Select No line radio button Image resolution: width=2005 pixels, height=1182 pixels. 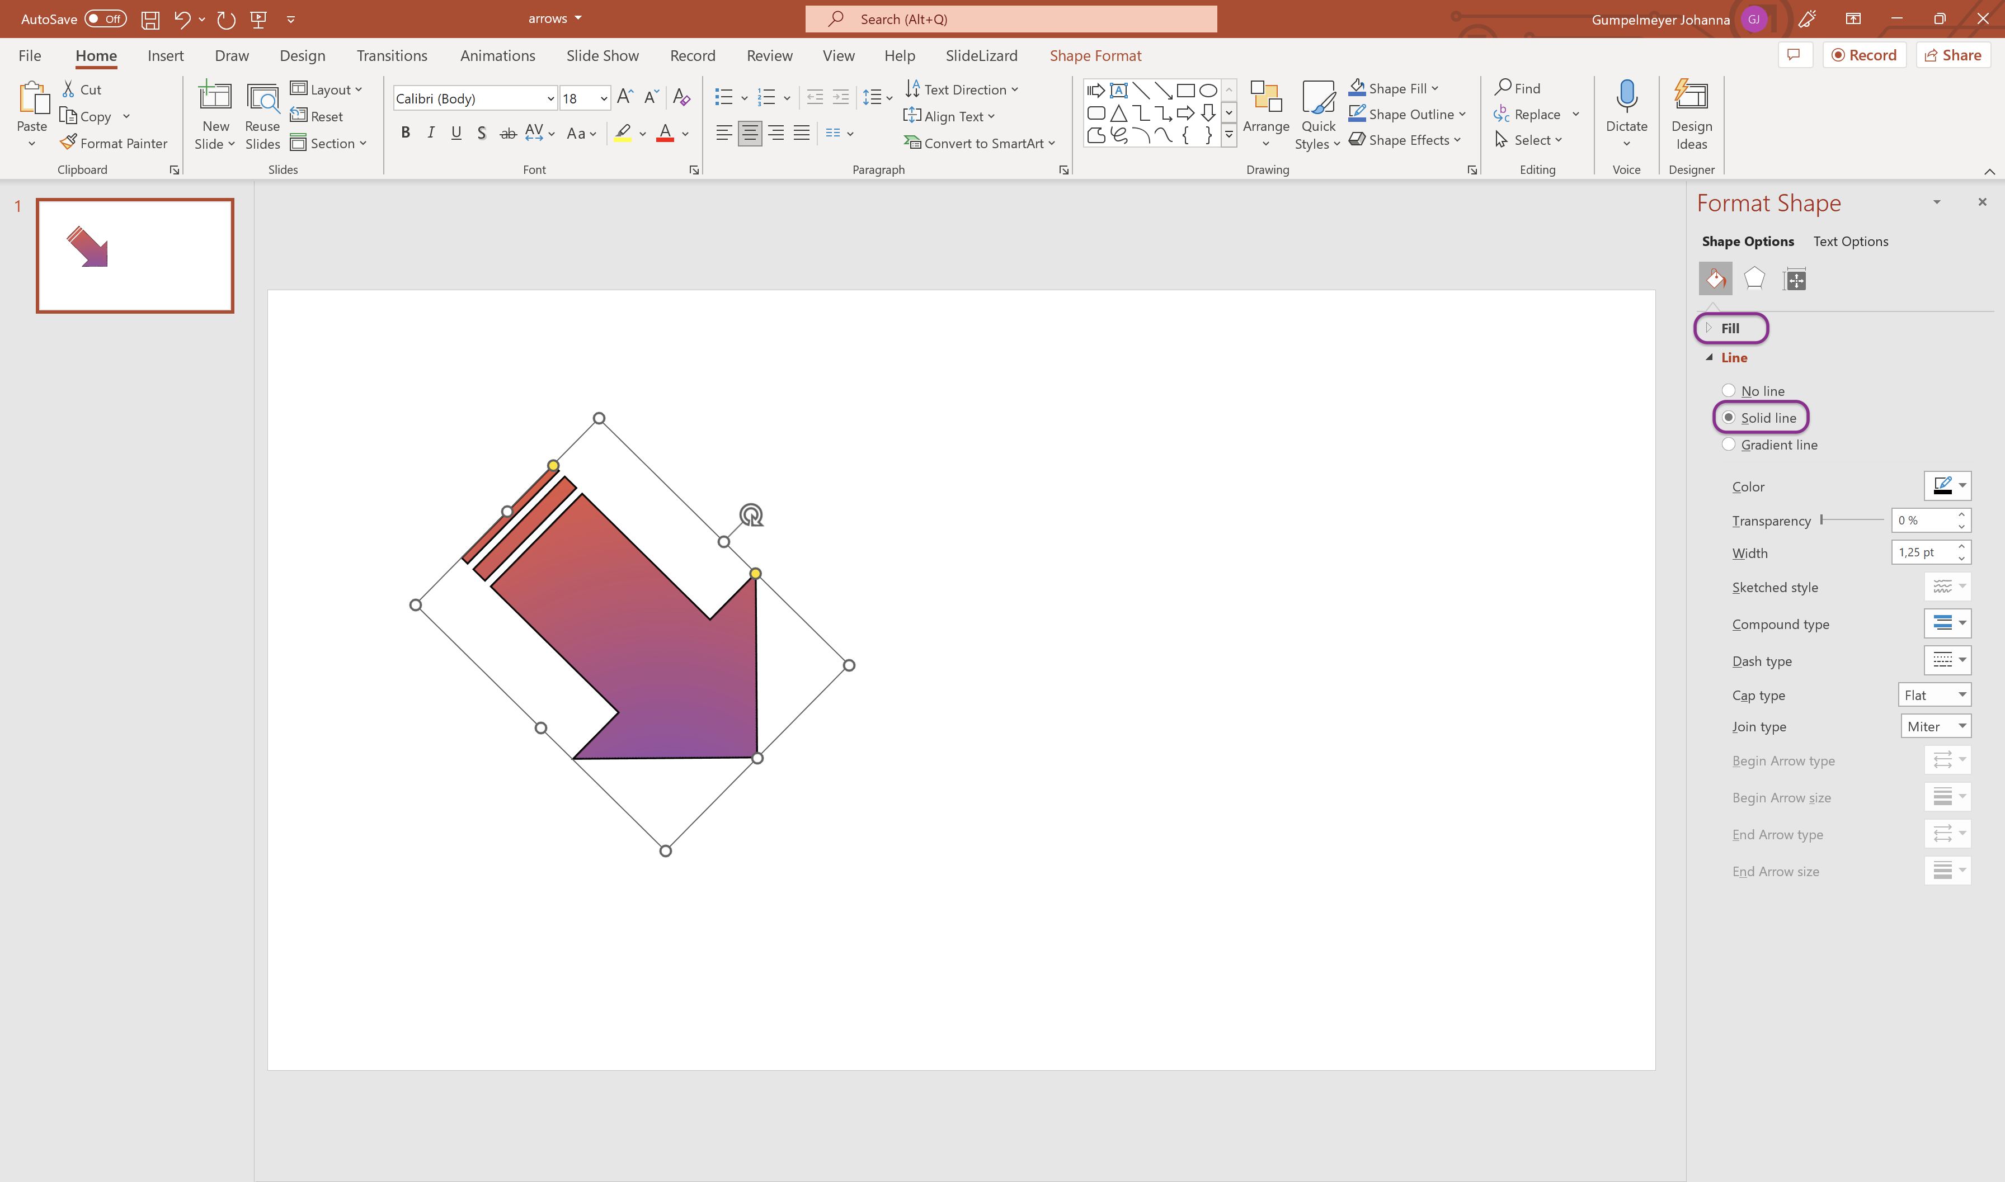1729,390
